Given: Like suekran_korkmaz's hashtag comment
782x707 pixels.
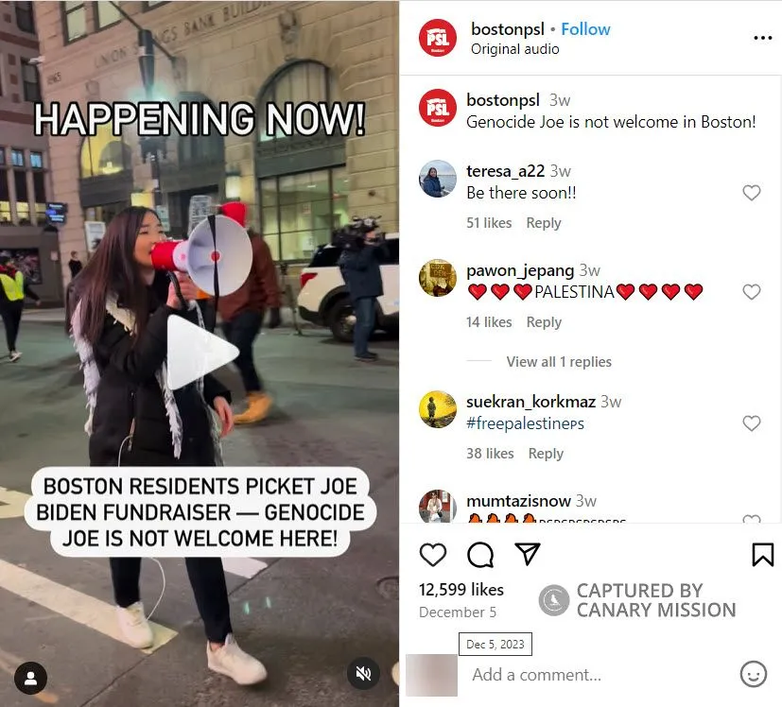Looking at the screenshot, I should click(x=752, y=423).
